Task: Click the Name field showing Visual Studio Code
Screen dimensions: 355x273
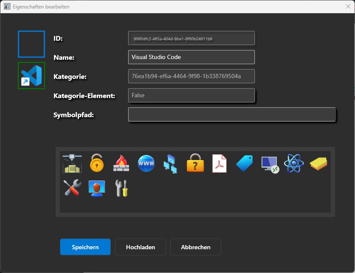Action: pyautogui.click(x=191, y=57)
